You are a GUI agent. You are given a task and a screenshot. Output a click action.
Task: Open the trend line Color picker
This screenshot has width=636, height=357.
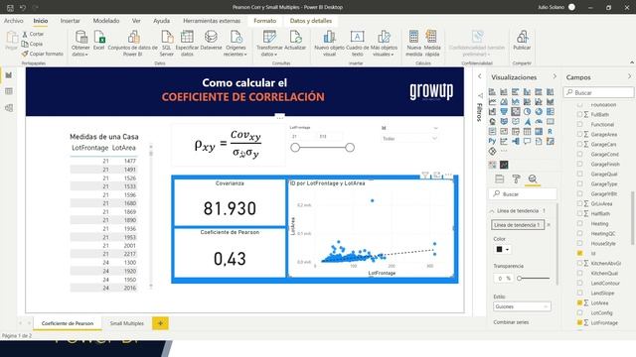click(x=503, y=249)
